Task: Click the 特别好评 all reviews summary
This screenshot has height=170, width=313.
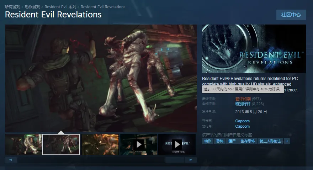Action: tap(243, 104)
